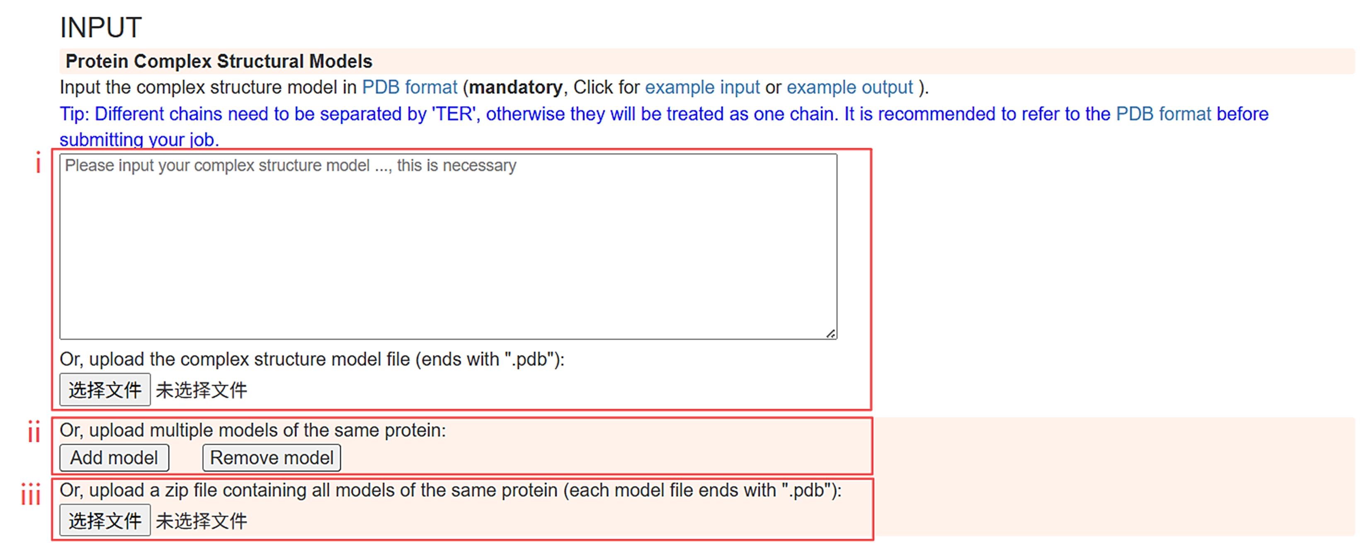Image resolution: width=1371 pixels, height=543 pixels.
Task: Click the "Or, upload multiple models" label
Action: pyautogui.click(x=253, y=430)
